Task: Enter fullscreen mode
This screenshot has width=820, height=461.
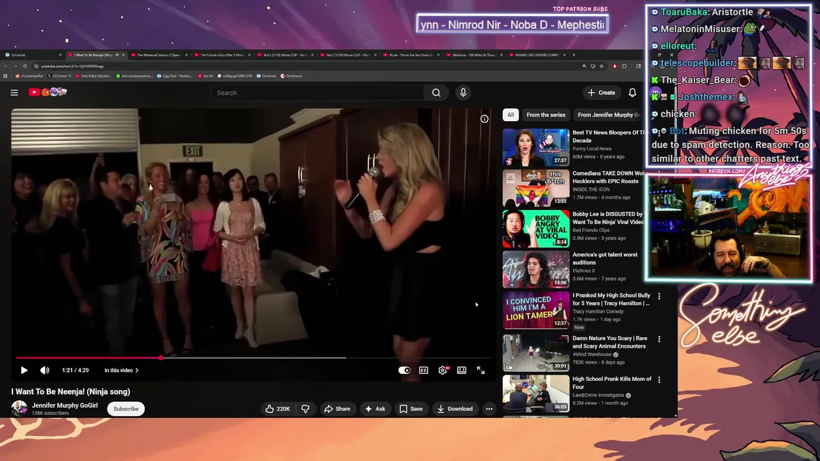Action: [x=481, y=370]
